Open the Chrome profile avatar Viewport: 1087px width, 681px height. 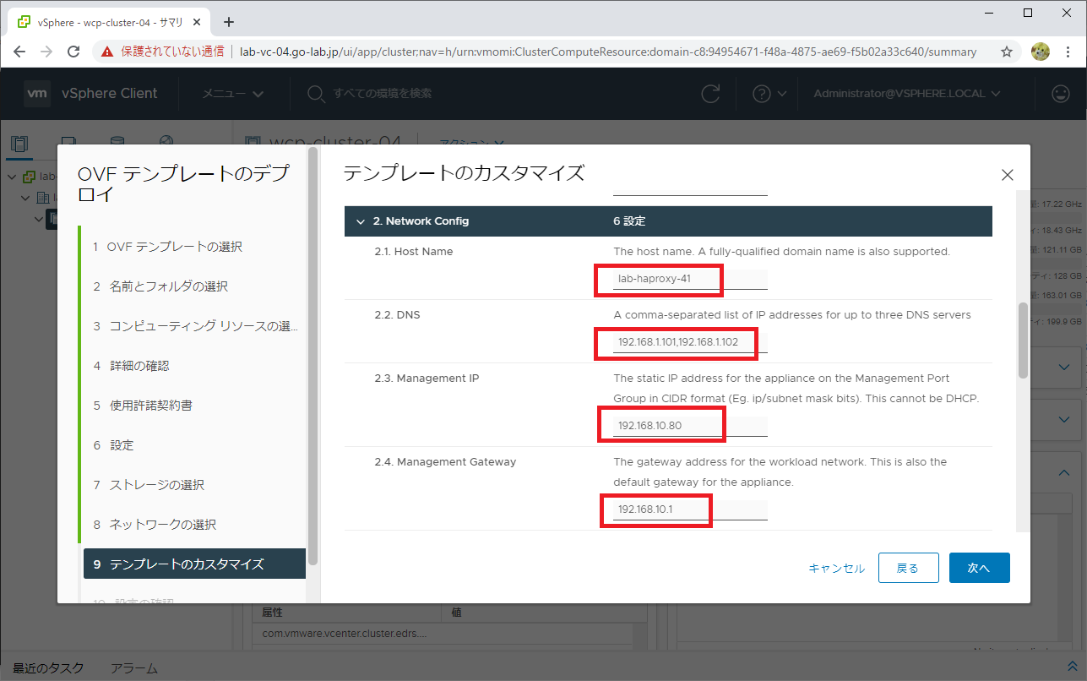[1040, 52]
